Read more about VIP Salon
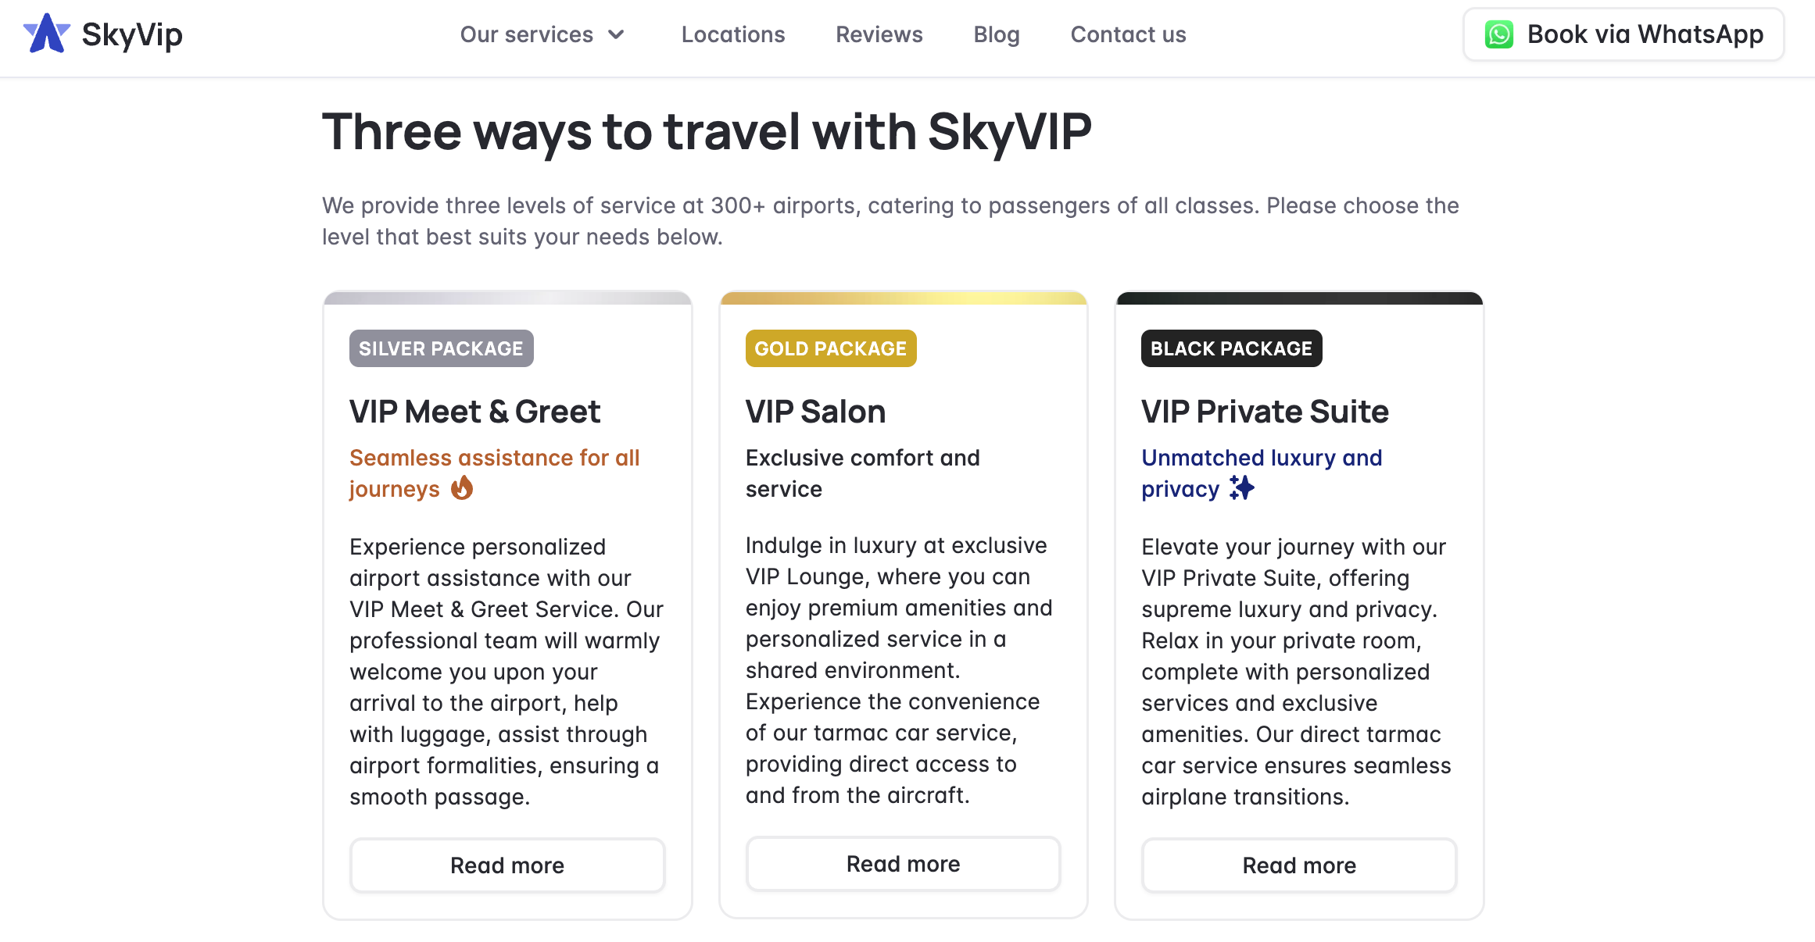This screenshot has width=1815, height=942. coord(903,863)
